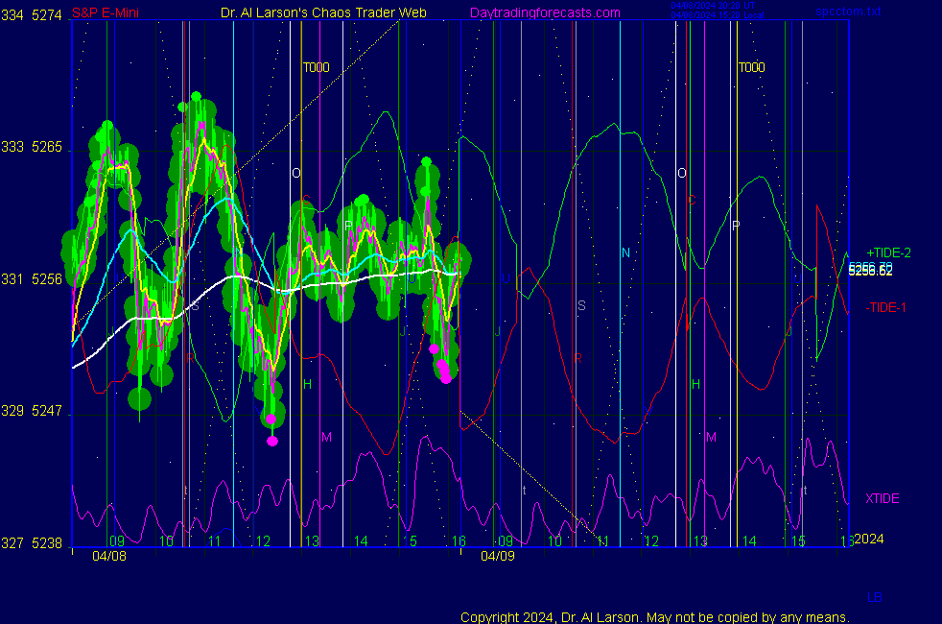The height and width of the screenshot is (624, 942).
Task: Click the '04/08' date label on time axis
Action: tap(109, 556)
